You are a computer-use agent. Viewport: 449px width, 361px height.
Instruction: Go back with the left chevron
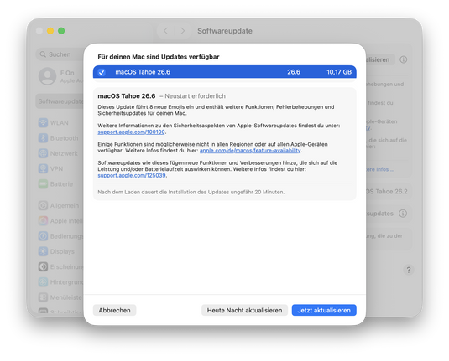pos(165,31)
